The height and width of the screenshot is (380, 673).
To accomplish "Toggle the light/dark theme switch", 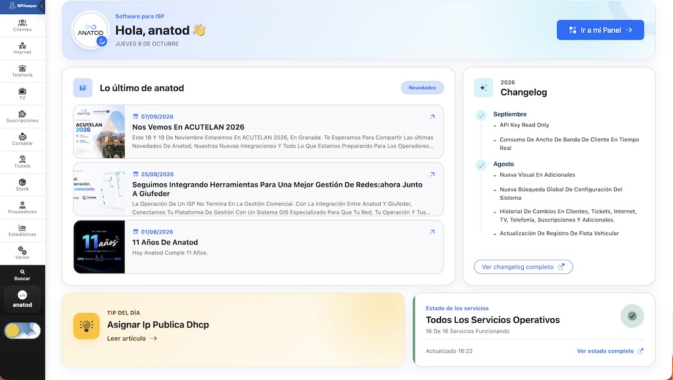I will point(22,330).
